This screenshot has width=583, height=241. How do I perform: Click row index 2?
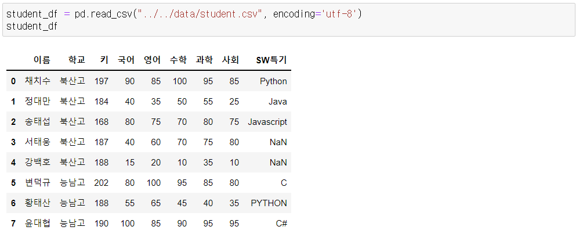[13, 122]
